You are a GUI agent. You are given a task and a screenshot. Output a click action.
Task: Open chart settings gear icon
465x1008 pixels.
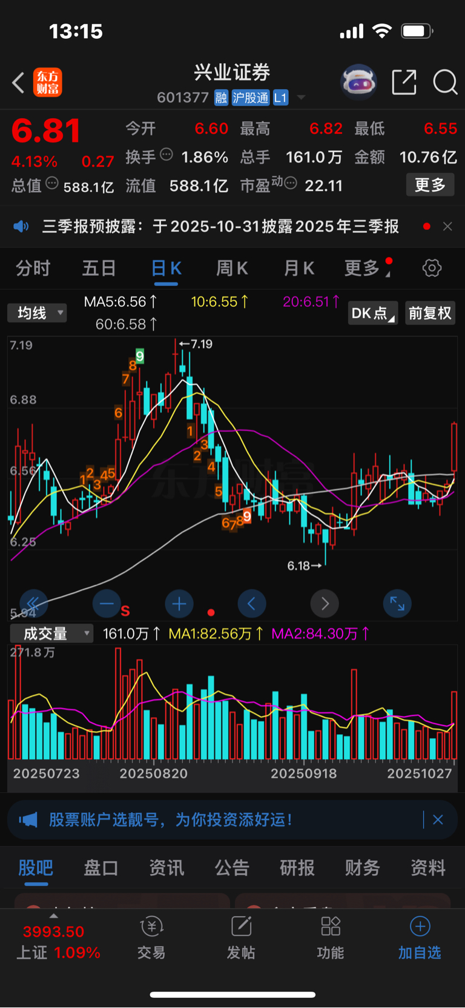(x=432, y=268)
